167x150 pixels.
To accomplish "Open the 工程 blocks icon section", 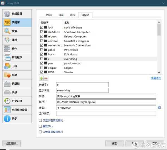I will 7,66.
